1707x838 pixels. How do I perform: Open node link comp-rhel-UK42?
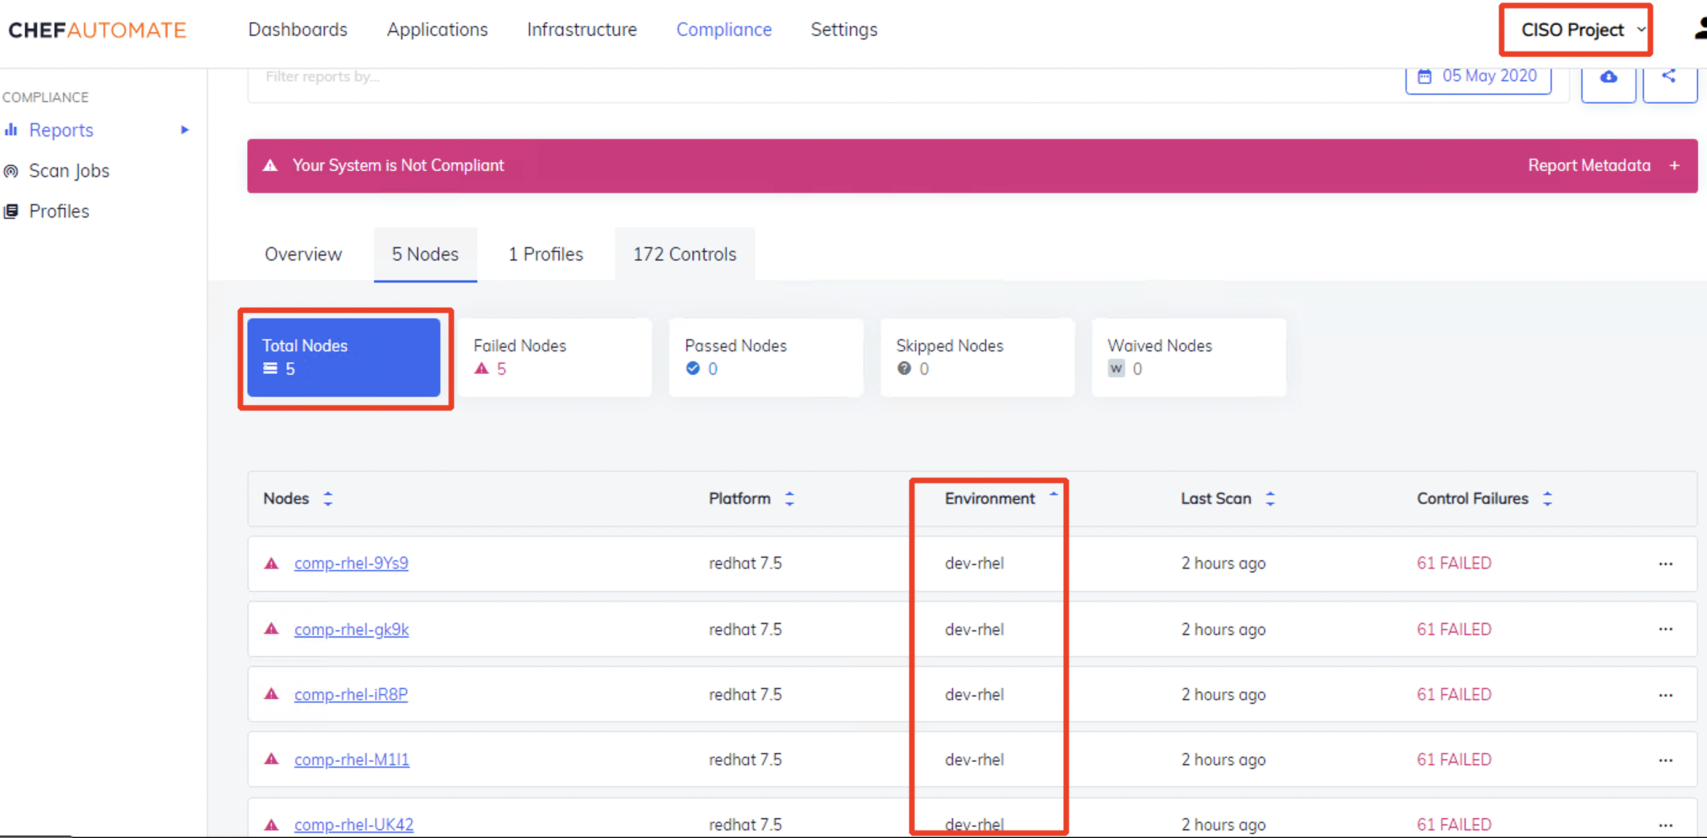coord(353,824)
